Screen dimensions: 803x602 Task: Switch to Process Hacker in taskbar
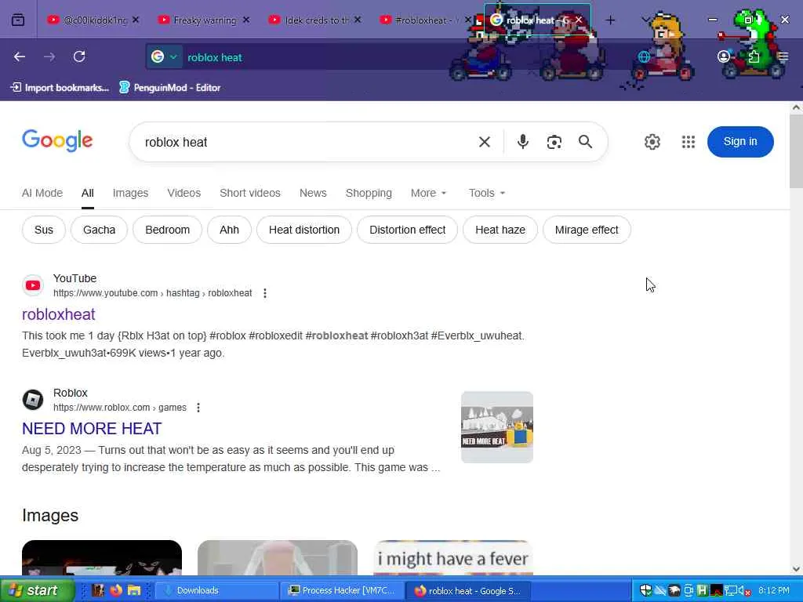[342, 591]
